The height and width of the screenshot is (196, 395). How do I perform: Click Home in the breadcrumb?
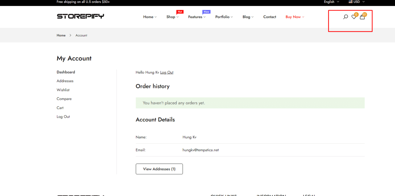point(61,35)
